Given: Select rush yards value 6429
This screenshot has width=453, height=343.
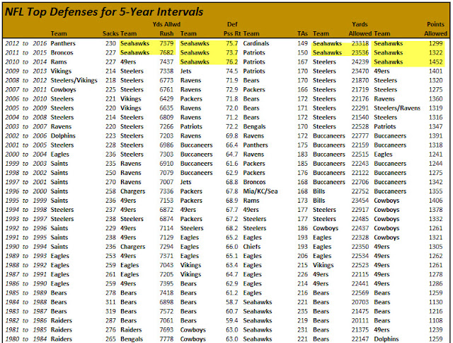Looking at the screenshot, I should 166,99.
